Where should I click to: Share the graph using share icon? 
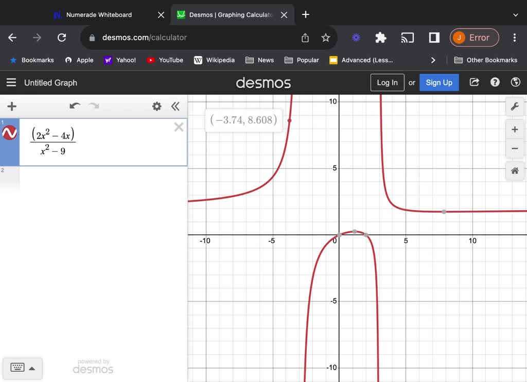click(x=474, y=82)
